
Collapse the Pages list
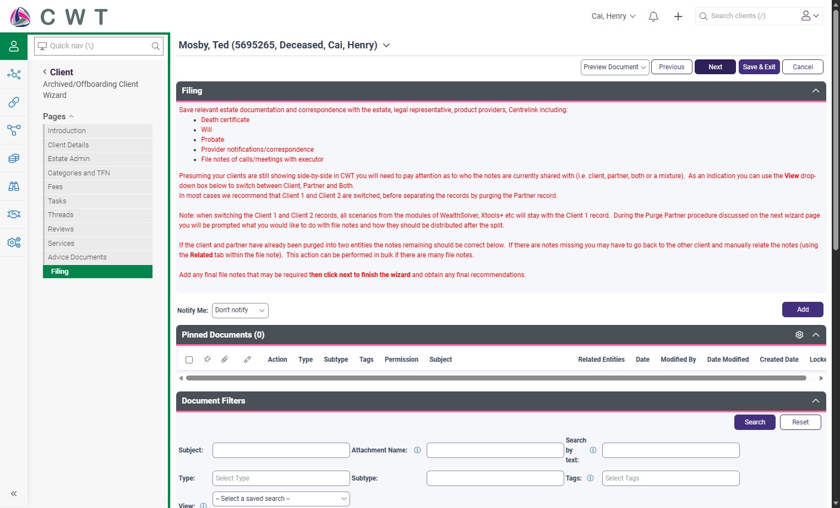(x=72, y=117)
